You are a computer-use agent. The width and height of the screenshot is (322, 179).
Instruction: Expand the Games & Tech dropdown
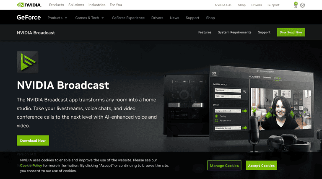tap(90, 18)
